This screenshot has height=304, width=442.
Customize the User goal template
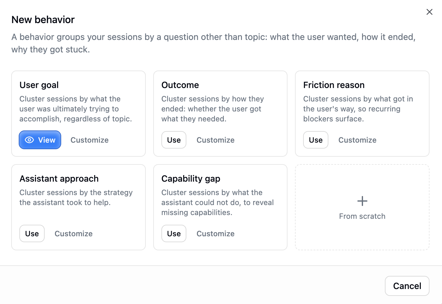(x=90, y=140)
